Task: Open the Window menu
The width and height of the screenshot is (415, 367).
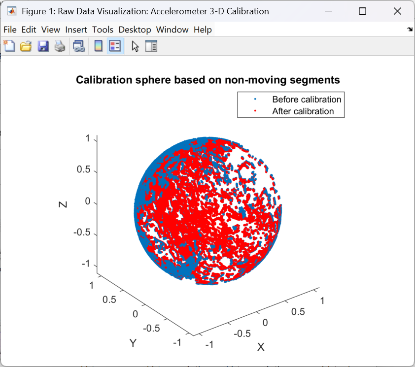Action: coord(172,30)
